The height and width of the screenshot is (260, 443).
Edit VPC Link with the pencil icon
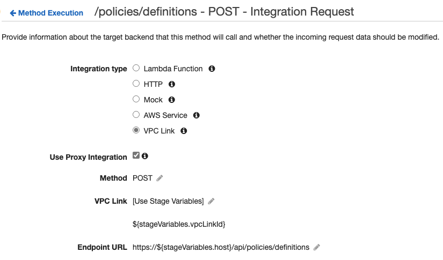[211, 201]
